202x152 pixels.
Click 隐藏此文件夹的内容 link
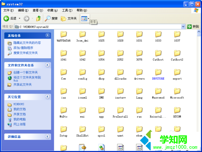[27, 43]
